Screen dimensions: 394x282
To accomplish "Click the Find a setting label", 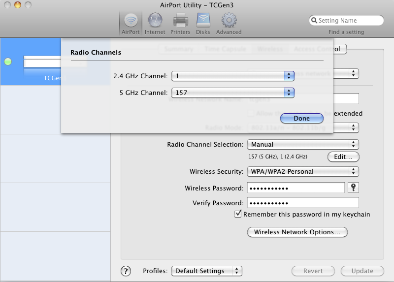I will click(x=346, y=32).
